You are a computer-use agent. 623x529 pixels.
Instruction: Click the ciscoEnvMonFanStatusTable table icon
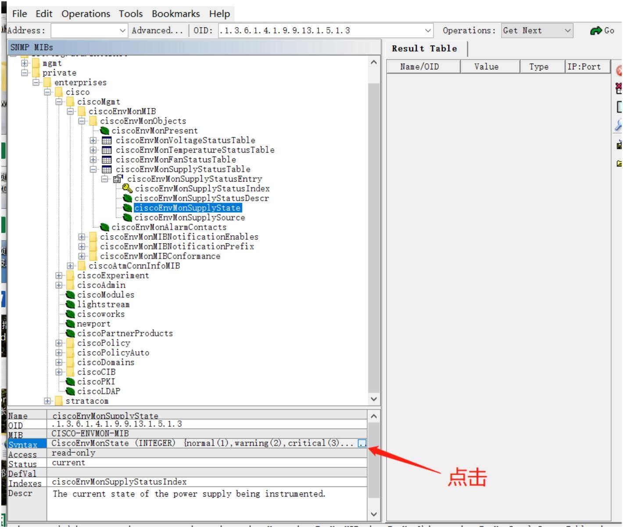tap(107, 160)
